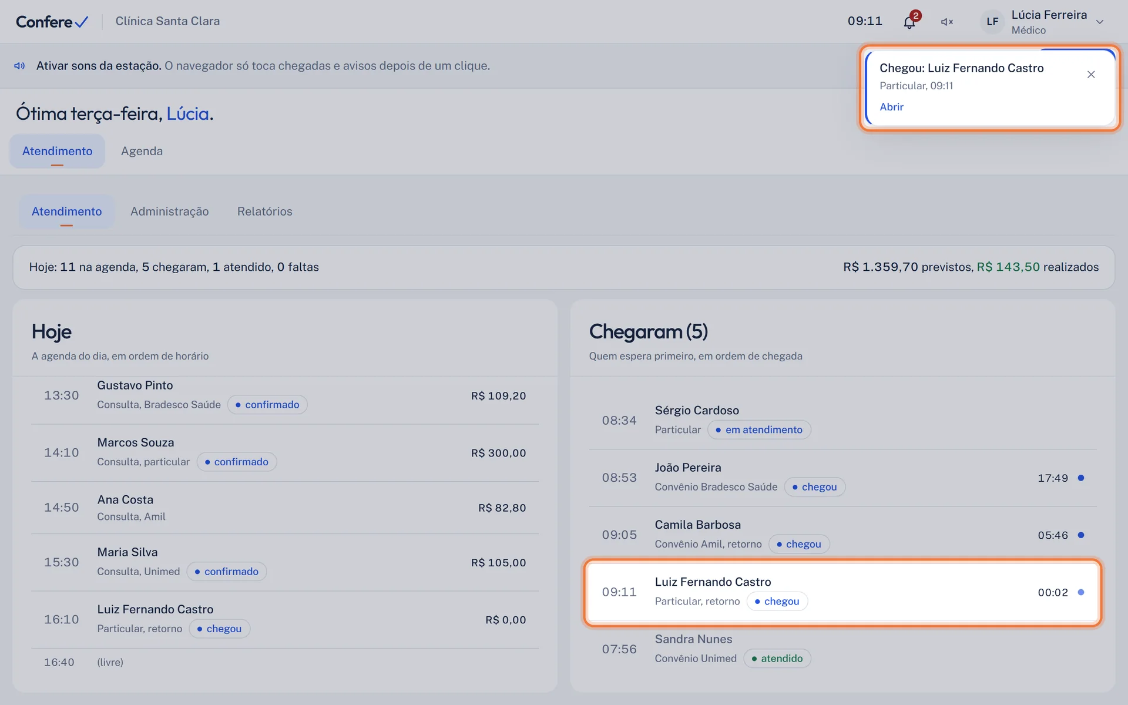The height and width of the screenshot is (705, 1128).
Task: Open Luiz Fernando Castro 09:11 arrival row
Action: [x=842, y=592]
